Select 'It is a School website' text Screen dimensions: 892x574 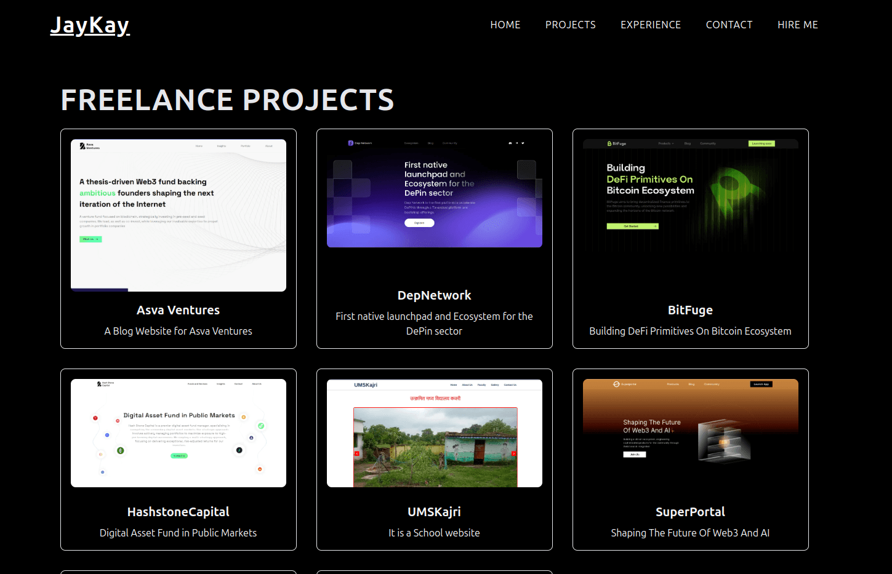[x=435, y=533]
